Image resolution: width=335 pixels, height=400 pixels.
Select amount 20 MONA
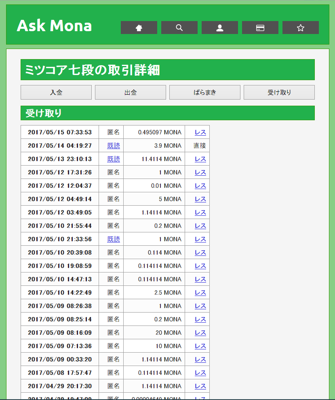point(169,333)
